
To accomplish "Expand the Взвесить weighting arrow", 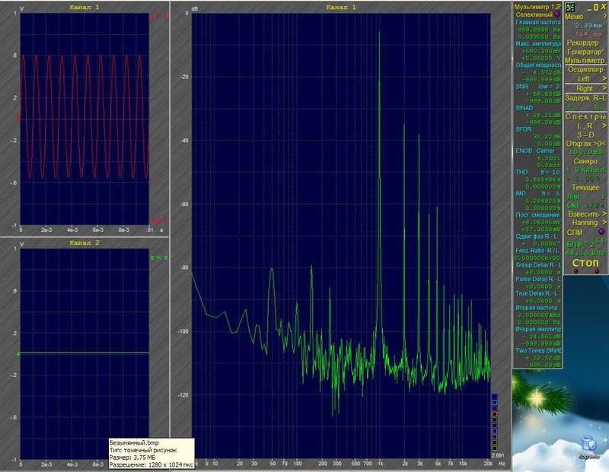I will point(604,214).
